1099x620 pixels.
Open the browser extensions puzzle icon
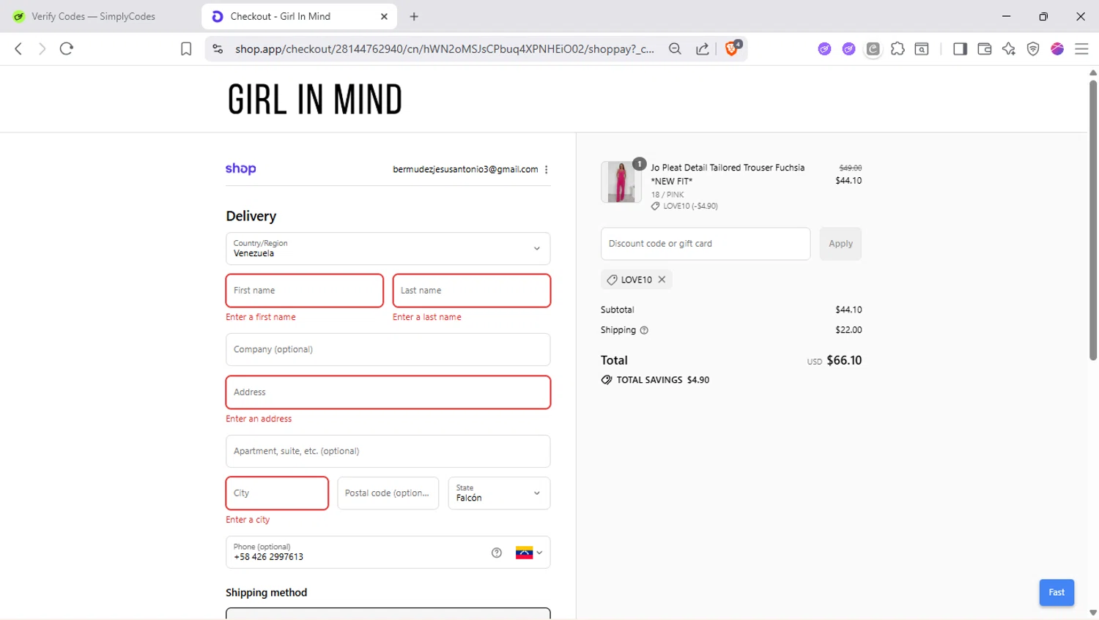[x=898, y=49]
